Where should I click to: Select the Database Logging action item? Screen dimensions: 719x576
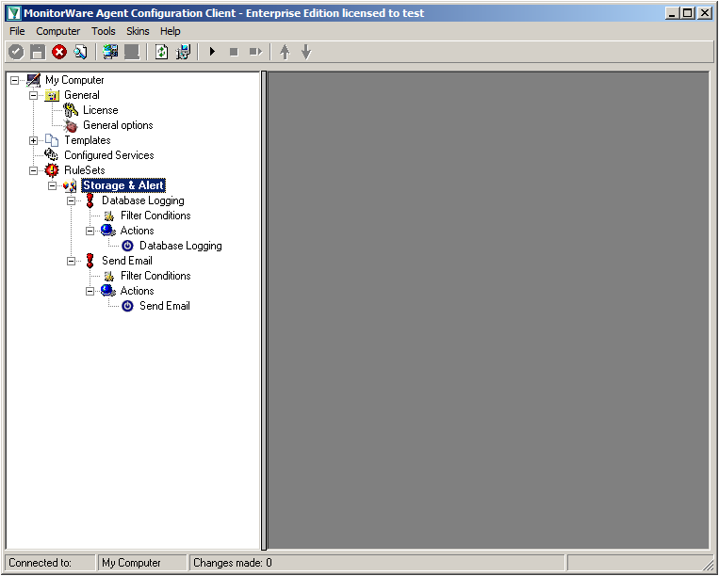tap(181, 246)
